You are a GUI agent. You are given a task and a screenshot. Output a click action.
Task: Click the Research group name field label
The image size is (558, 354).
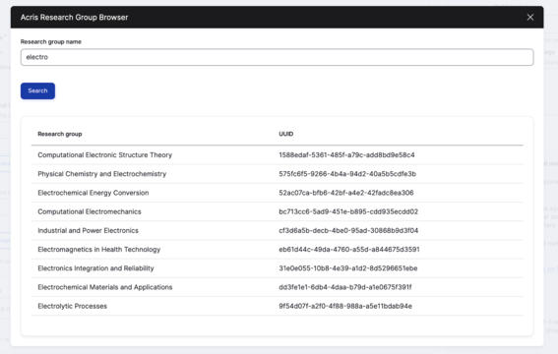coord(51,41)
